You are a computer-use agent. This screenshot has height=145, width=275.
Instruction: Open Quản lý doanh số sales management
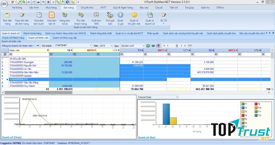pos(150,19)
